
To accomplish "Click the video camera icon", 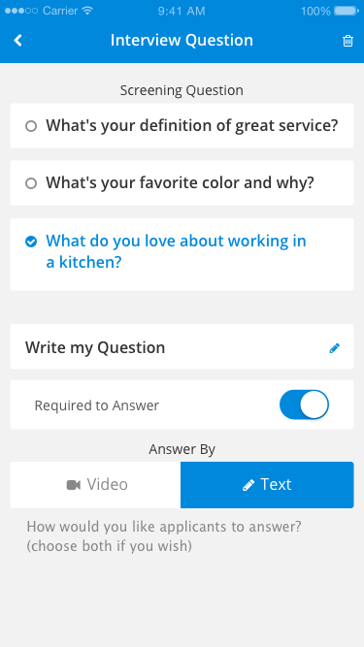I will pyautogui.click(x=74, y=485).
